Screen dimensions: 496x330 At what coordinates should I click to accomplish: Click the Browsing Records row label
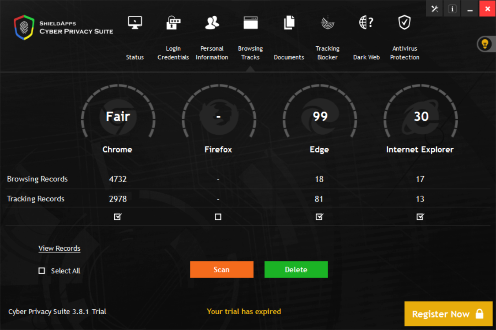tap(37, 179)
